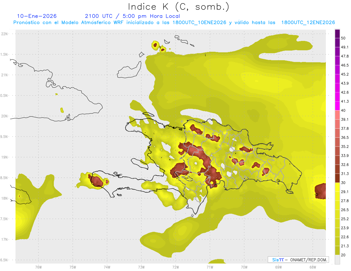Click the "73W" longitude axis label
Image resolution: width=351 pixels, height=271 pixels.
point(141,267)
